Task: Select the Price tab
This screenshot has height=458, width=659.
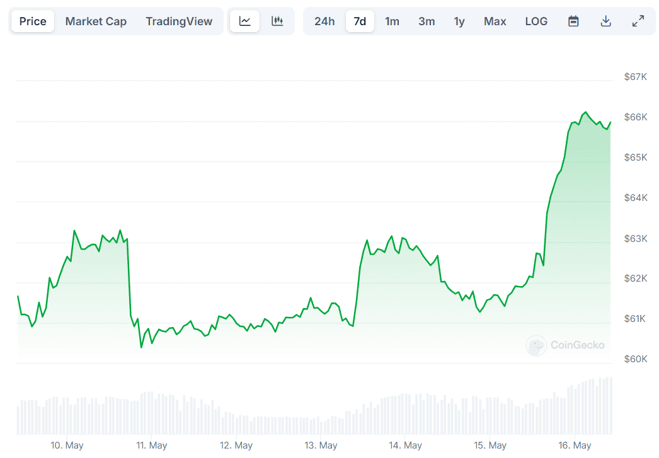Action: coord(33,21)
